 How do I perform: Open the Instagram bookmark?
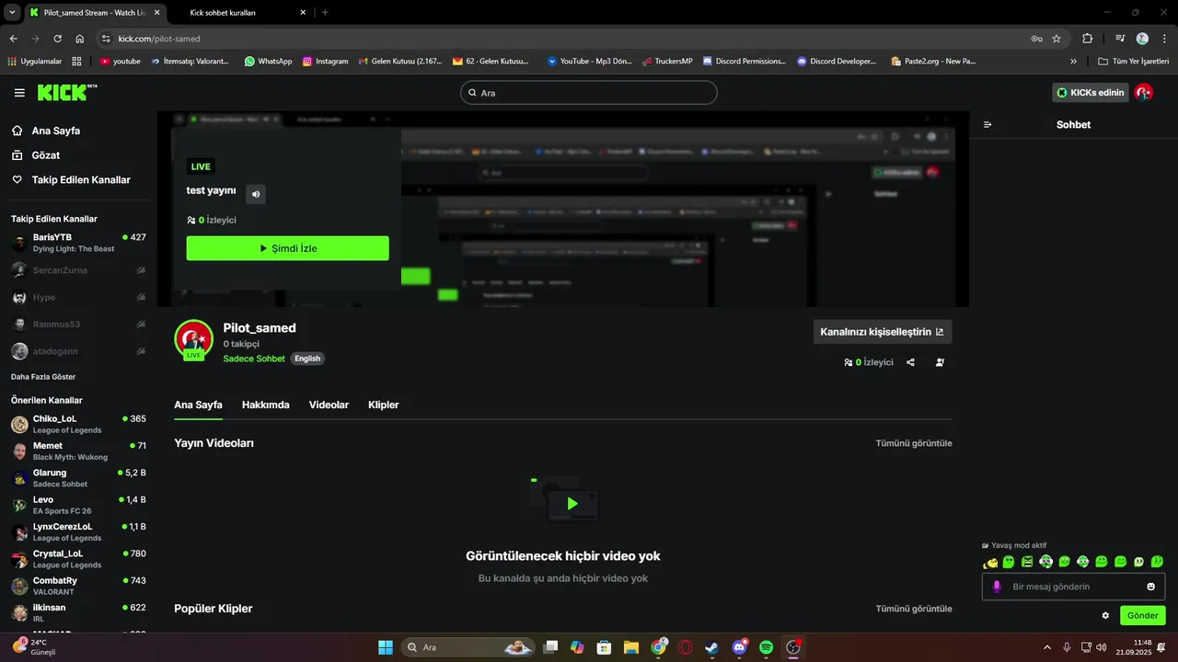[x=326, y=61]
